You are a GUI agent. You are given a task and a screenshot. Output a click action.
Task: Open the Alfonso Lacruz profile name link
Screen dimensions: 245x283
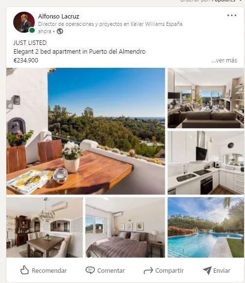tap(59, 17)
